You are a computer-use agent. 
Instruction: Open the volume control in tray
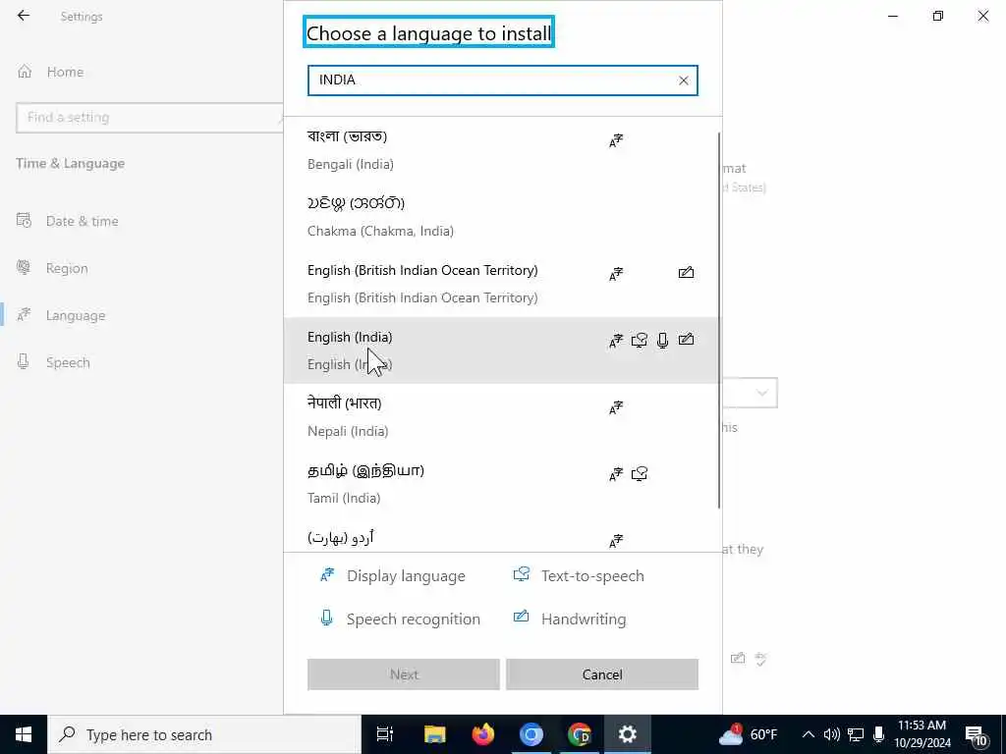click(x=831, y=734)
